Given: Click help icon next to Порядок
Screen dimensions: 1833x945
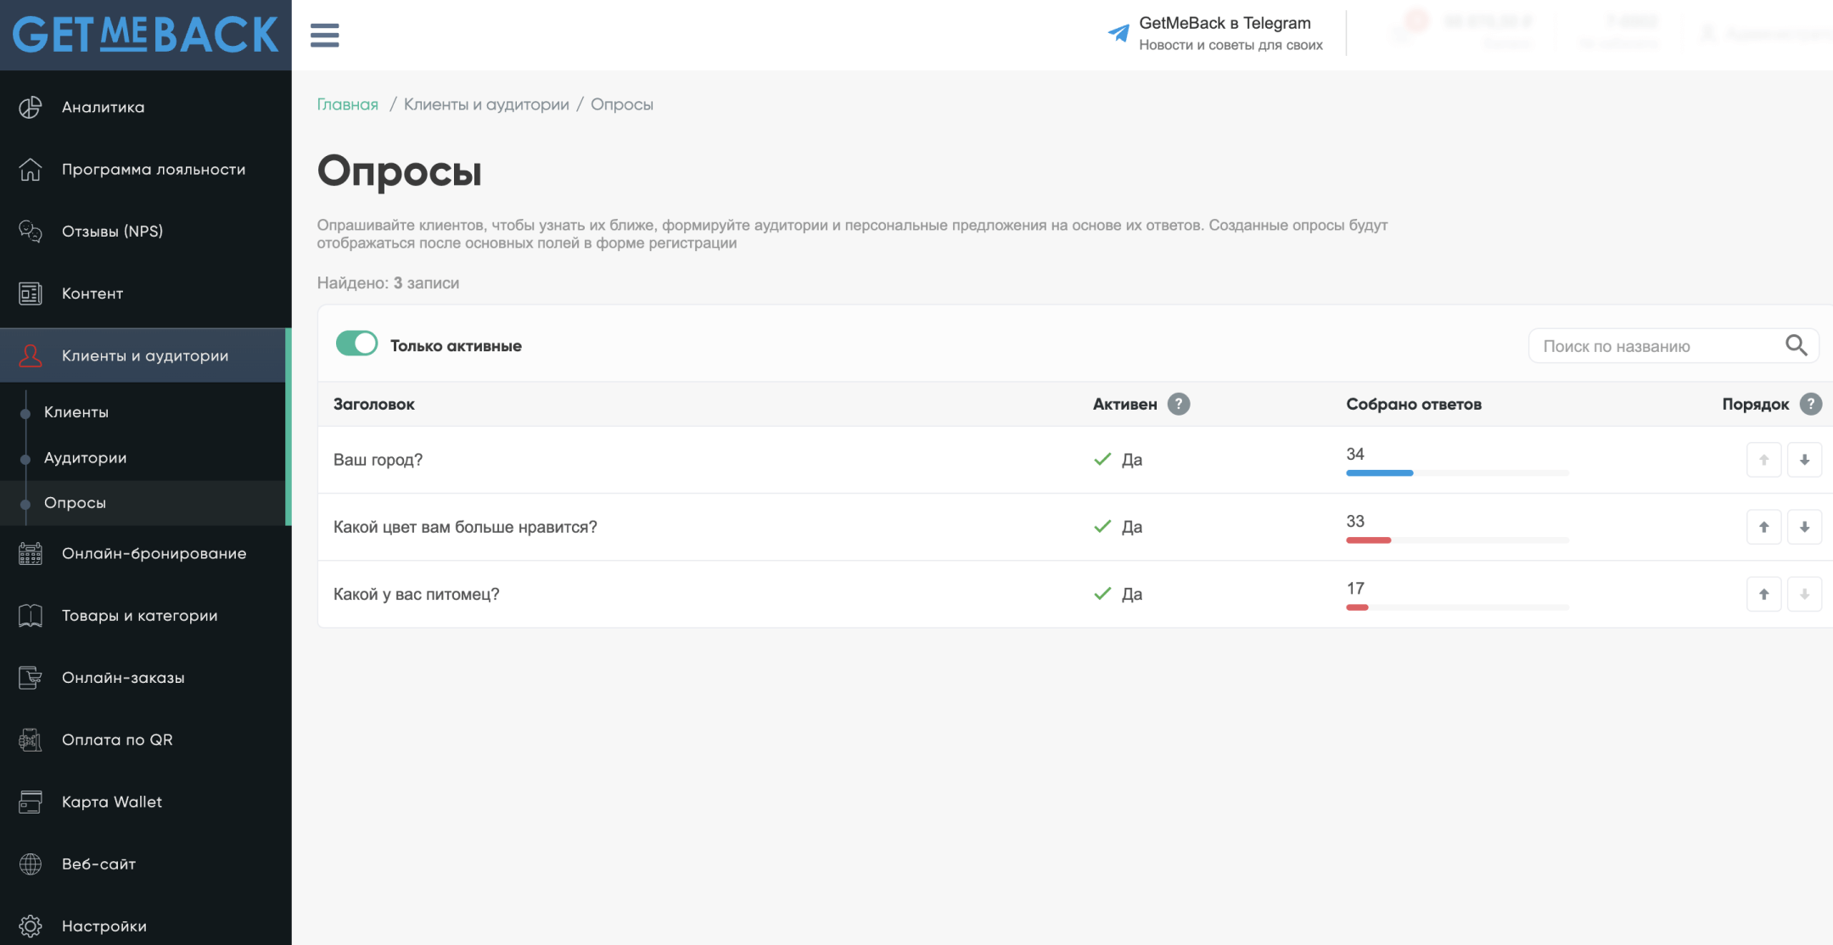Looking at the screenshot, I should (1810, 404).
